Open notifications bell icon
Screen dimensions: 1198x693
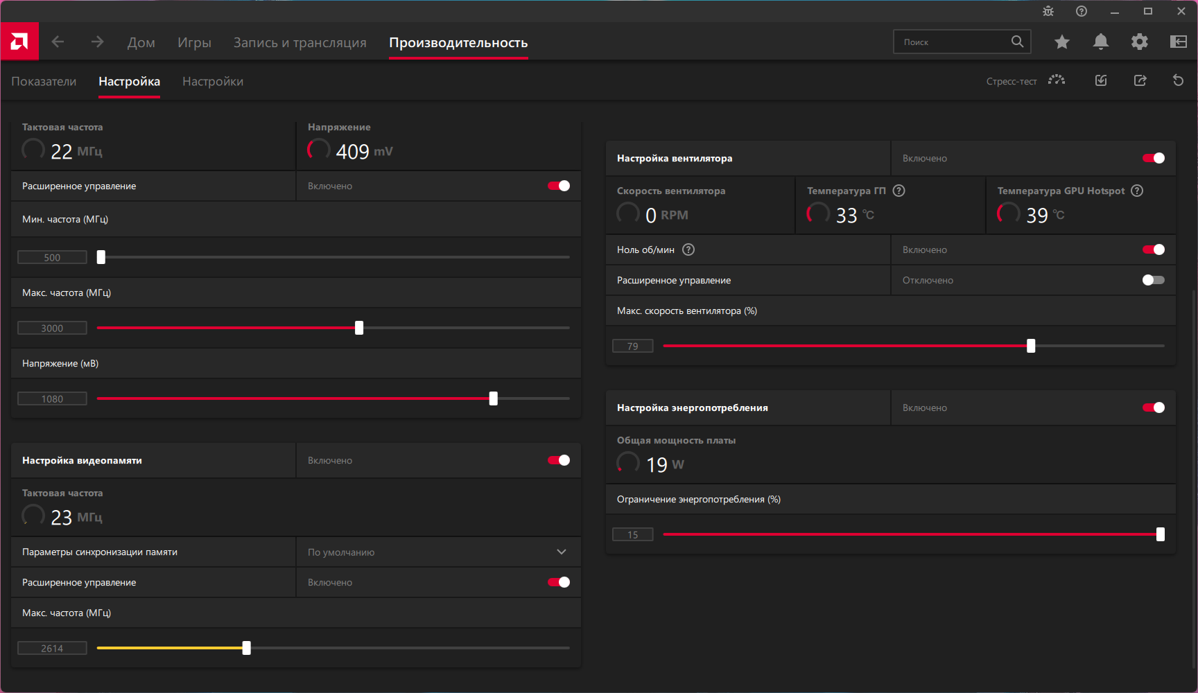(x=1101, y=42)
